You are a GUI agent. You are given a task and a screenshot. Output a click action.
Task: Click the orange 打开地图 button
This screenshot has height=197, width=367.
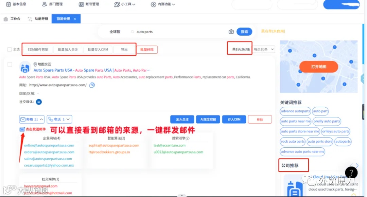318,67
